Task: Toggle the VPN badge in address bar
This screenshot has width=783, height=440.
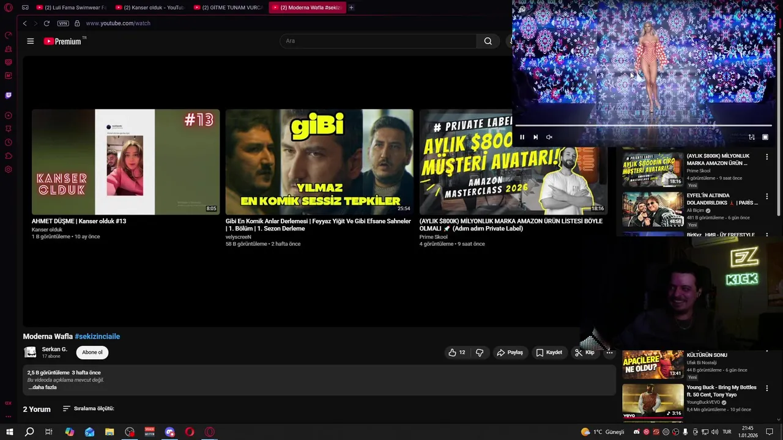Action: [63, 23]
